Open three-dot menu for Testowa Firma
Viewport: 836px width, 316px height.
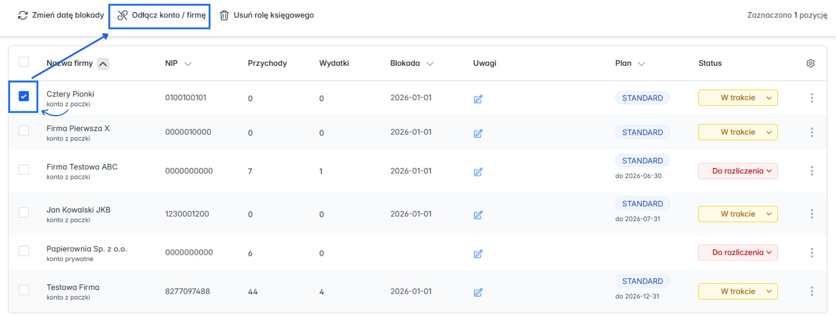[812, 291]
